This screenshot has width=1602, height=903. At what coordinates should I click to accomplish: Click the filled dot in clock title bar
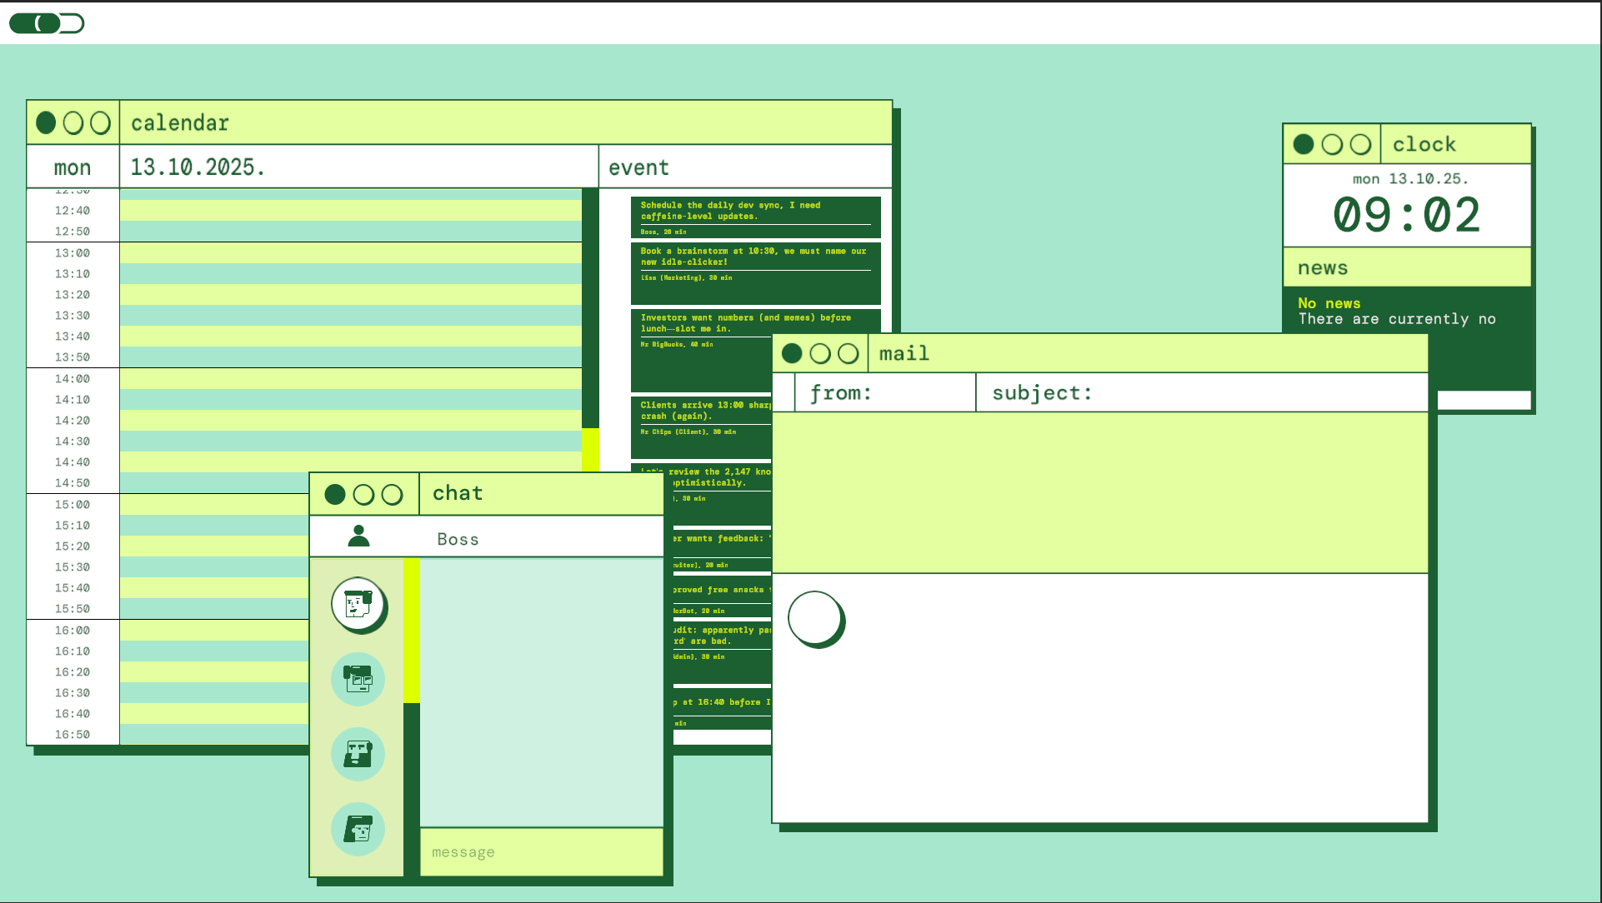1304,144
